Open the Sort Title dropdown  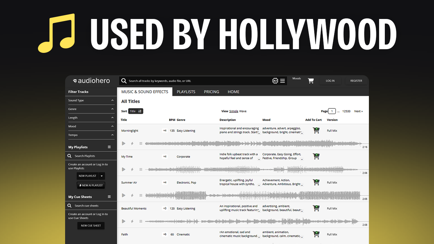136,111
